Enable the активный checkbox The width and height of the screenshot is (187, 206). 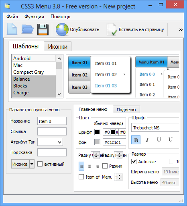click(40, 164)
